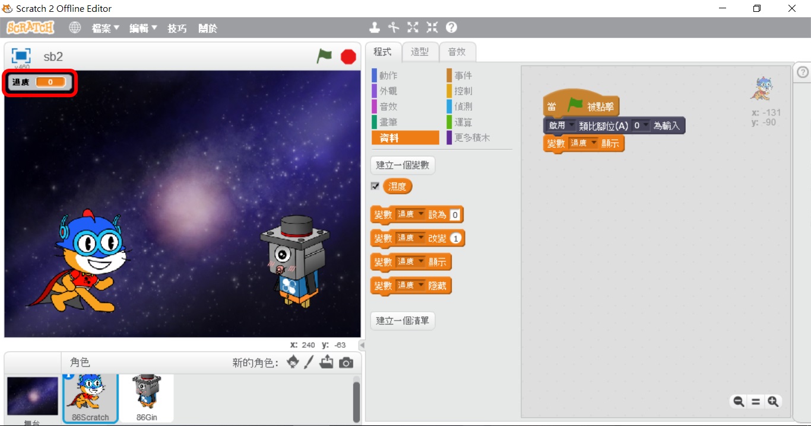Screen dimensions: 811x426
Task: Collapse the stage with the small triangle below it
Action: pos(361,345)
